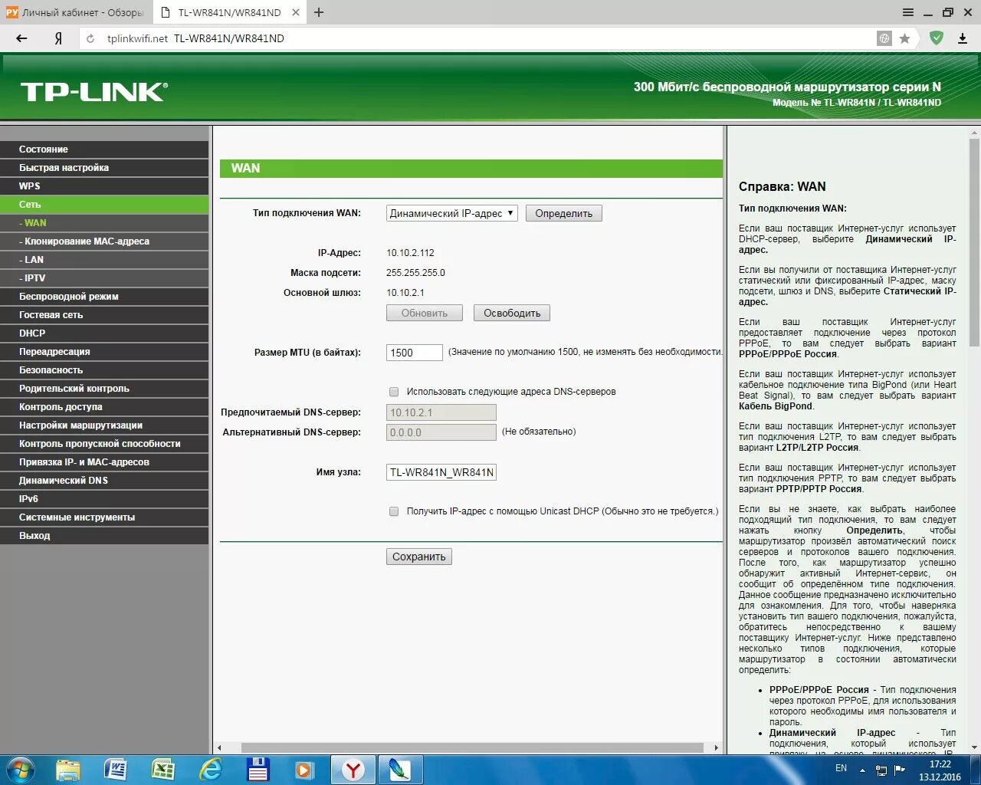Open Клонирование MAC-адреса submenu
The width and height of the screenshot is (981, 785).
click(104, 241)
